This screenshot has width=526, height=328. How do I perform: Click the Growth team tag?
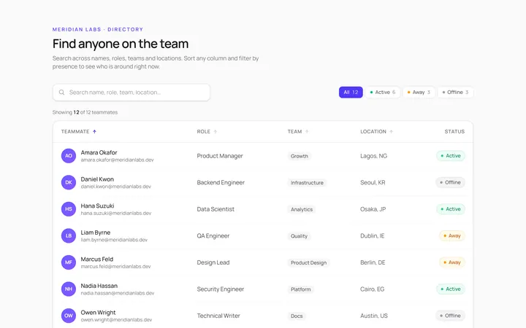coord(300,156)
